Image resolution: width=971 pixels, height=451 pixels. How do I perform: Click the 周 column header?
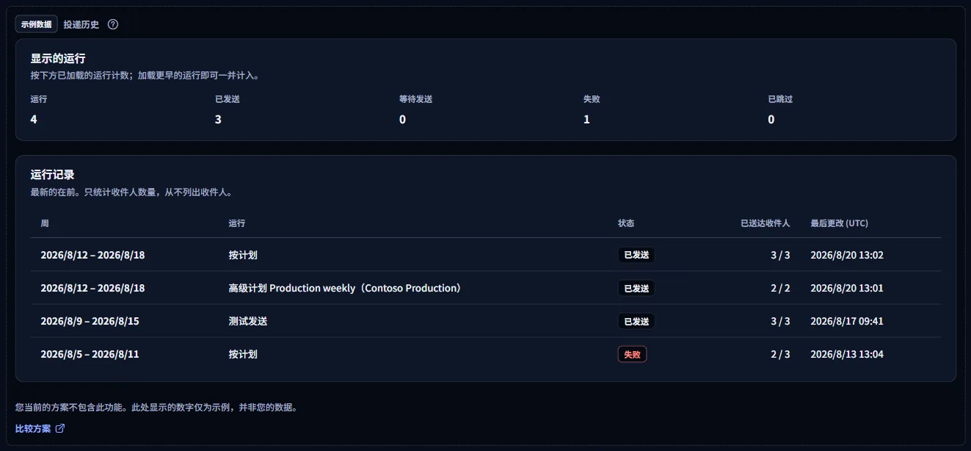pyautogui.click(x=45, y=223)
